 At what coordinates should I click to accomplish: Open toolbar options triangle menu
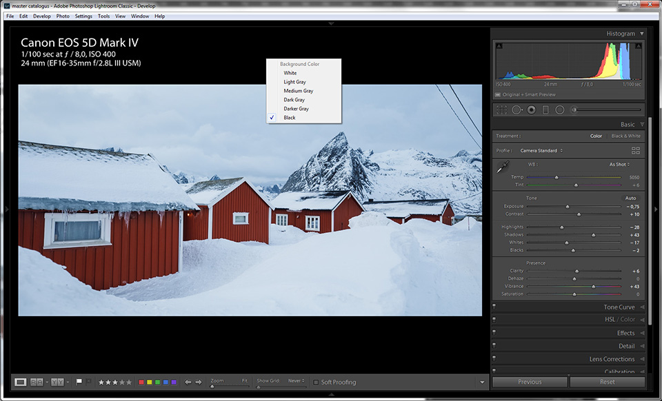pyautogui.click(x=482, y=382)
